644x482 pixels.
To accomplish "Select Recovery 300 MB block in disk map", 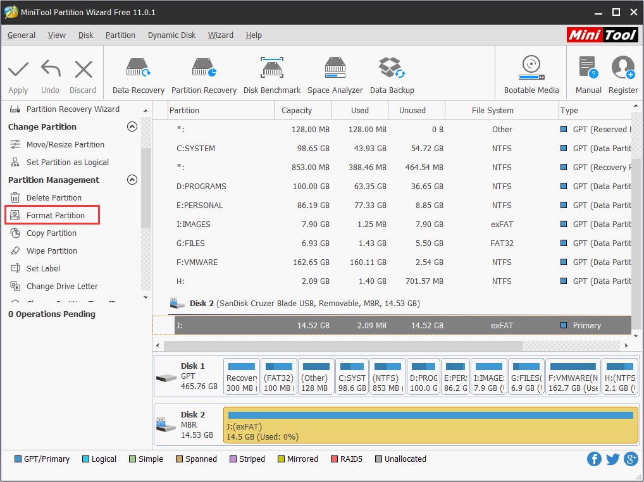I will 242,378.
